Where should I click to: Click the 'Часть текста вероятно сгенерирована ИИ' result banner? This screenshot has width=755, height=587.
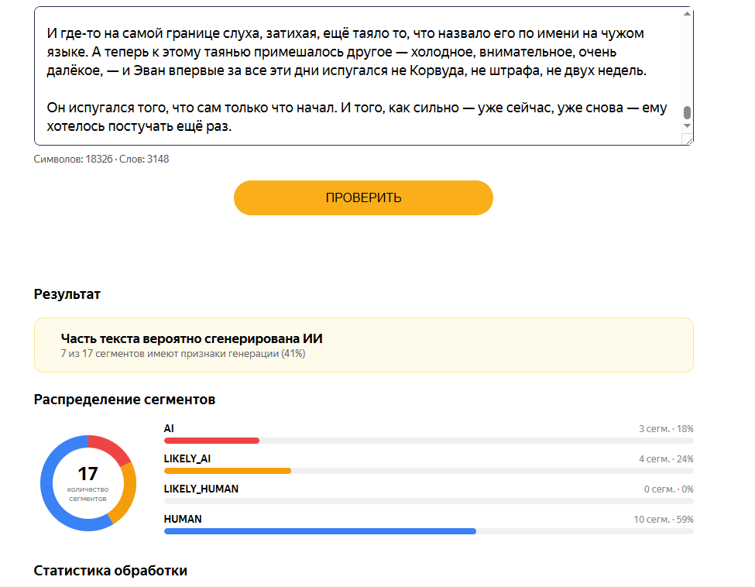pos(363,345)
